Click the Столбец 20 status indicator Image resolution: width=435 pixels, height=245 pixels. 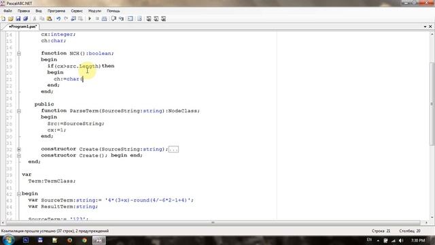point(410,231)
